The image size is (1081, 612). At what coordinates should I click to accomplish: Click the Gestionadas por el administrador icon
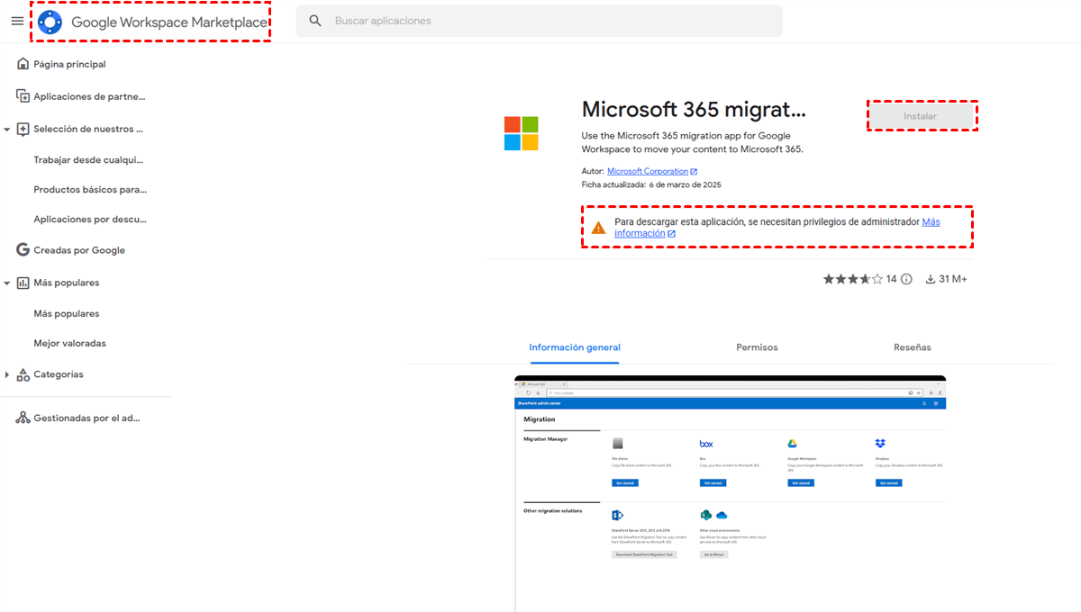pyautogui.click(x=23, y=418)
